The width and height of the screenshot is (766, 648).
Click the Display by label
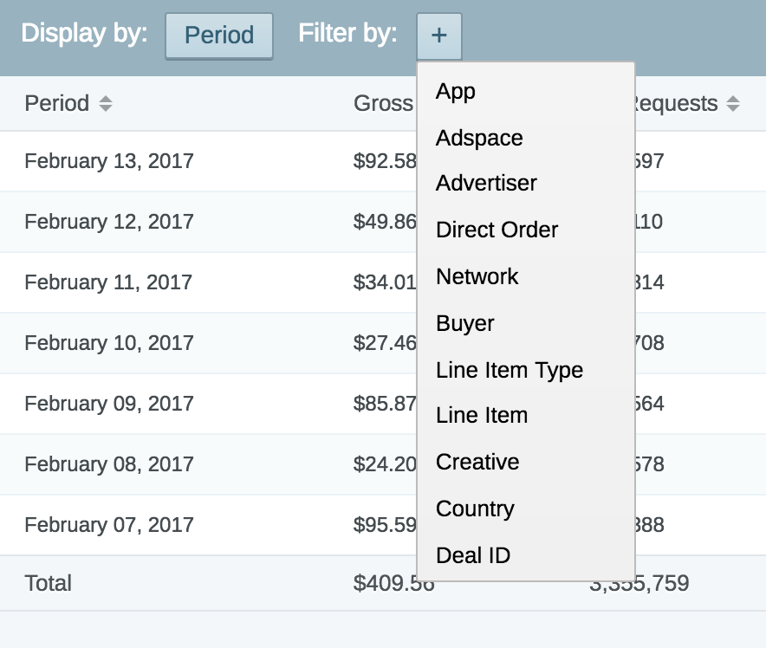pos(84,34)
